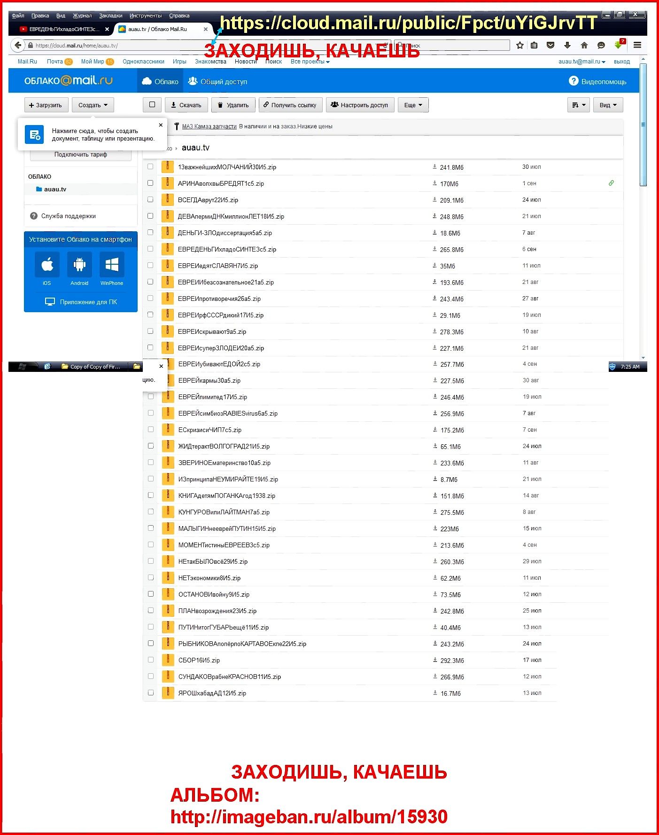
Task: Click the выход logout link
Action: click(x=621, y=62)
